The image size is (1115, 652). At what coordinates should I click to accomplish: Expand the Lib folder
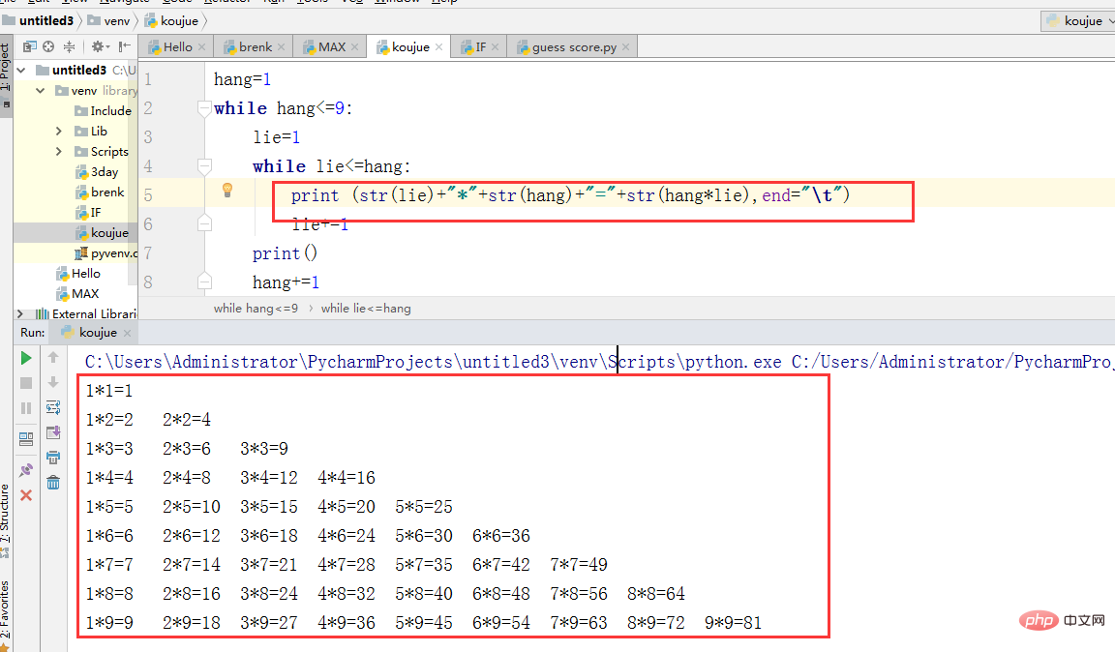pos(59,132)
